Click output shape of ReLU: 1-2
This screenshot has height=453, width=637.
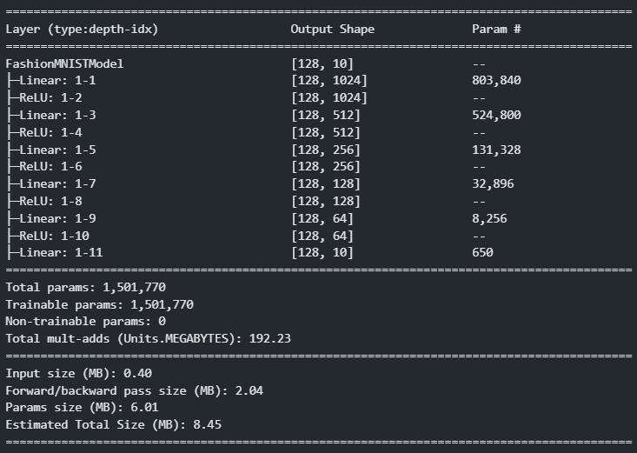click(329, 97)
